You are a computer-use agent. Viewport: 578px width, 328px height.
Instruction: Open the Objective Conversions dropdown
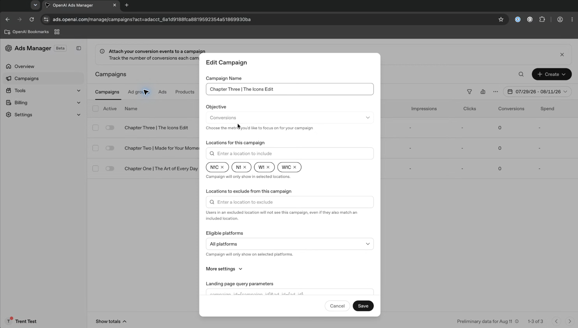point(290,118)
